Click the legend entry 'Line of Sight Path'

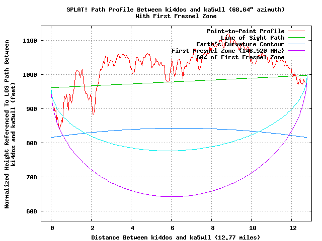pyautogui.click(x=253, y=38)
